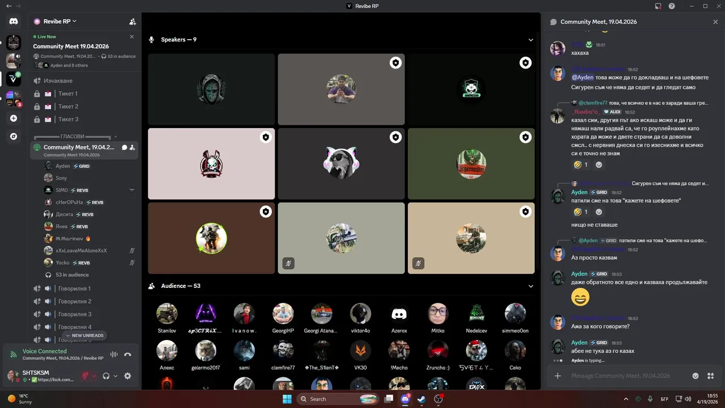This screenshot has width=725, height=408.
Task: Close the Community Meet live banner
Action: 132,36
